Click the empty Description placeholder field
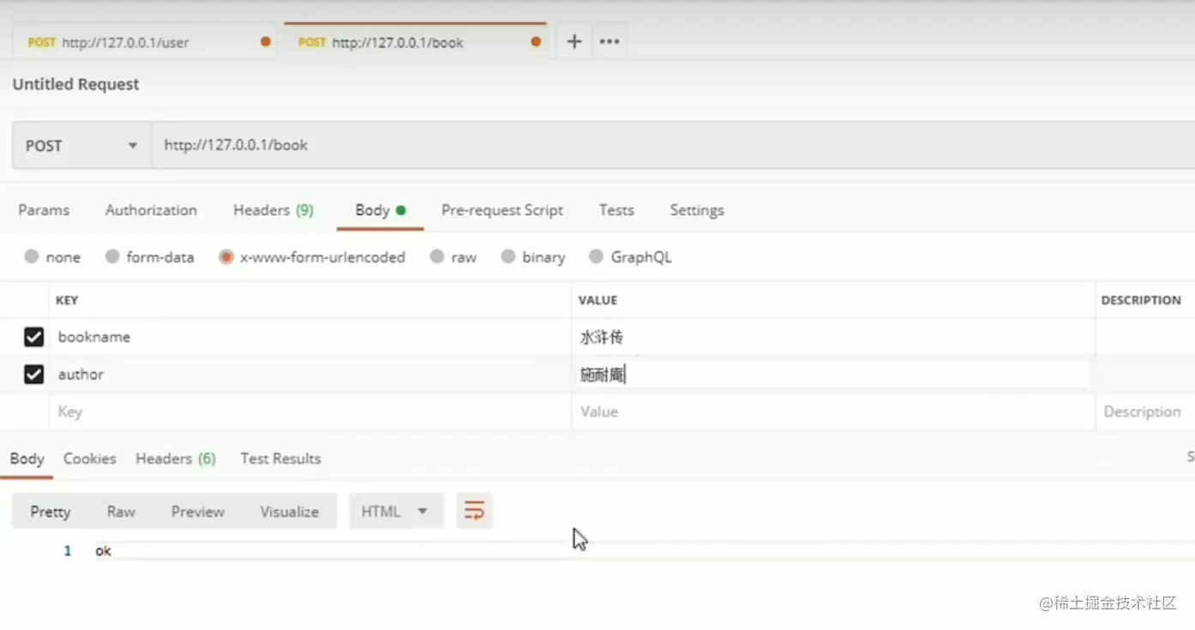The width and height of the screenshot is (1195, 630). (x=1145, y=412)
